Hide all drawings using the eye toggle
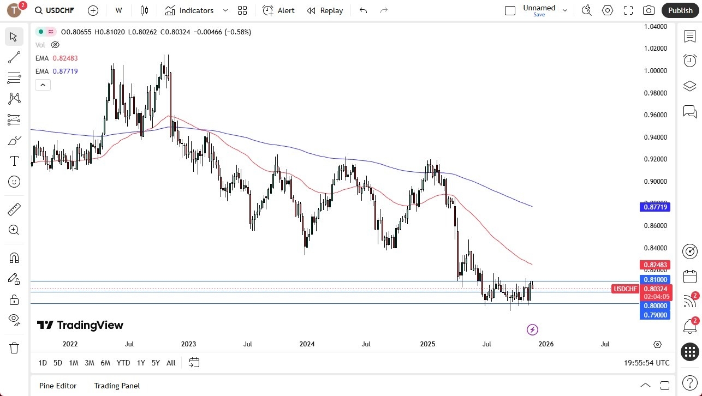The width and height of the screenshot is (702, 396). [14, 320]
